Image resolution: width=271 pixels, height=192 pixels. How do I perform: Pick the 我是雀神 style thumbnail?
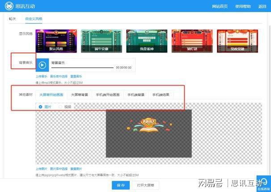(x=147, y=41)
